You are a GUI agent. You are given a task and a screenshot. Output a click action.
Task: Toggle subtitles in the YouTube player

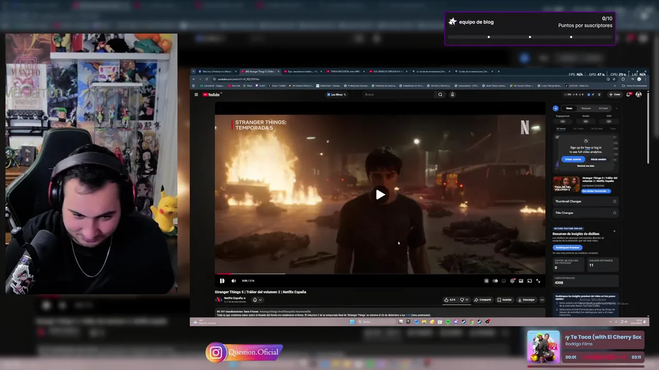pyautogui.click(x=504, y=281)
